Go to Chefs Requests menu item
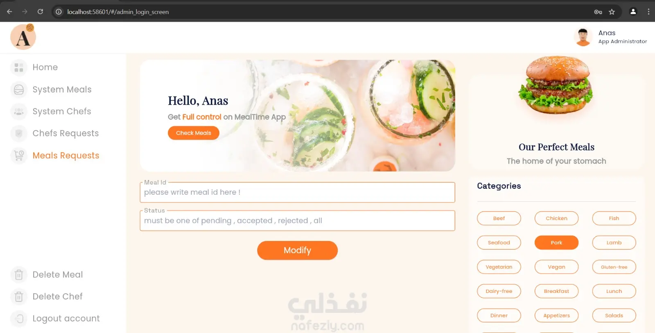Viewport: 655px width, 333px height. tap(65, 133)
